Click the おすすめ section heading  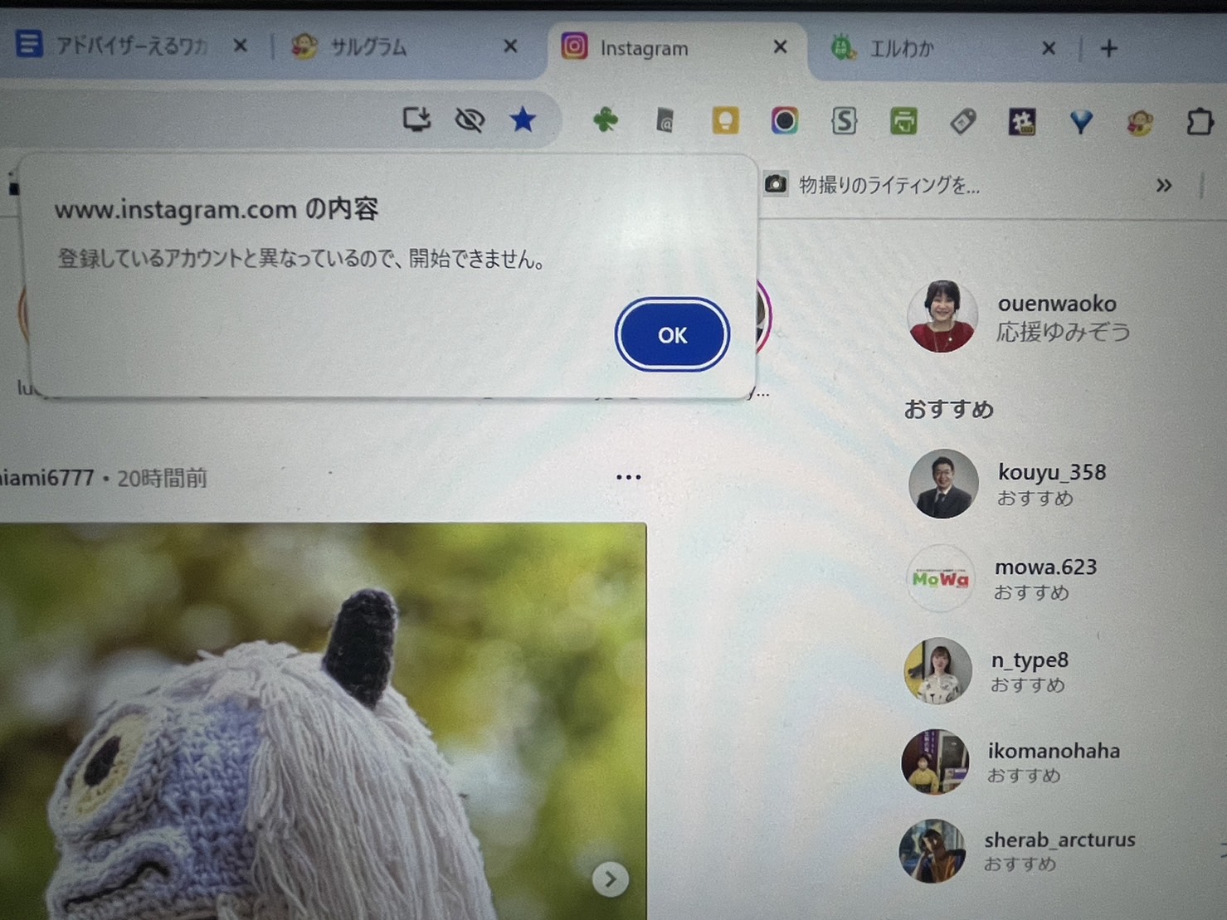(x=948, y=409)
